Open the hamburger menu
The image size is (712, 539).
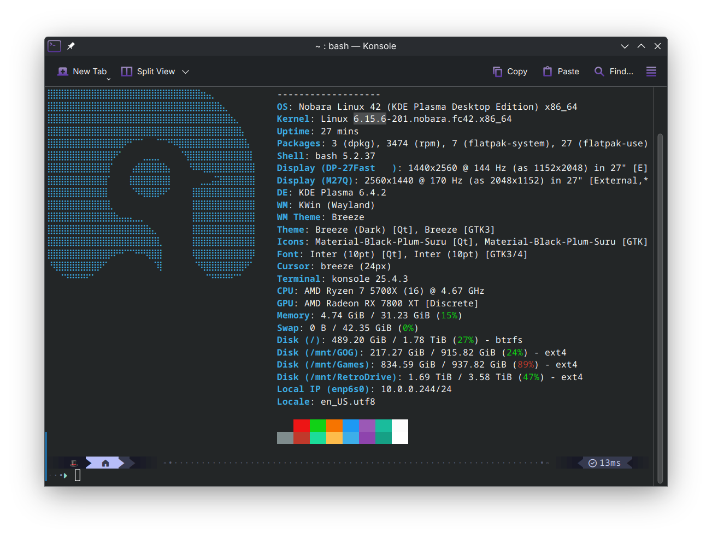click(x=651, y=72)
